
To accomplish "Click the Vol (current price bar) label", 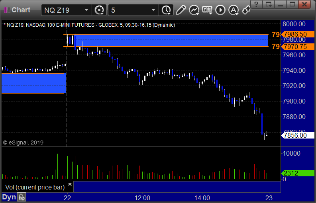I will pos(35,187).
